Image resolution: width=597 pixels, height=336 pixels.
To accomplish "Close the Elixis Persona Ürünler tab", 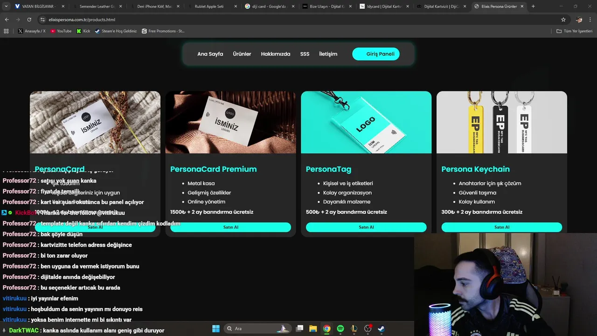I will click(x=522, y=7).
